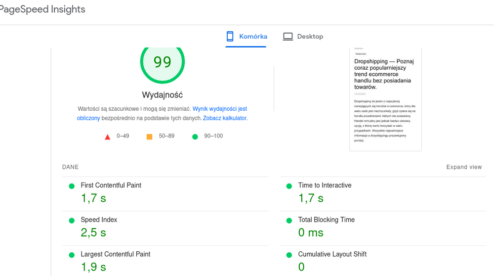Click the red triangle 0–49 legend icon
Image resolution: width=494 pixels, height=276 pixels.
coord(108,137)
